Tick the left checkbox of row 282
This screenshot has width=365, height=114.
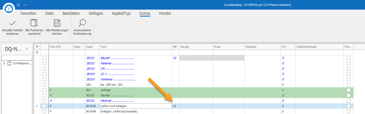44,85
